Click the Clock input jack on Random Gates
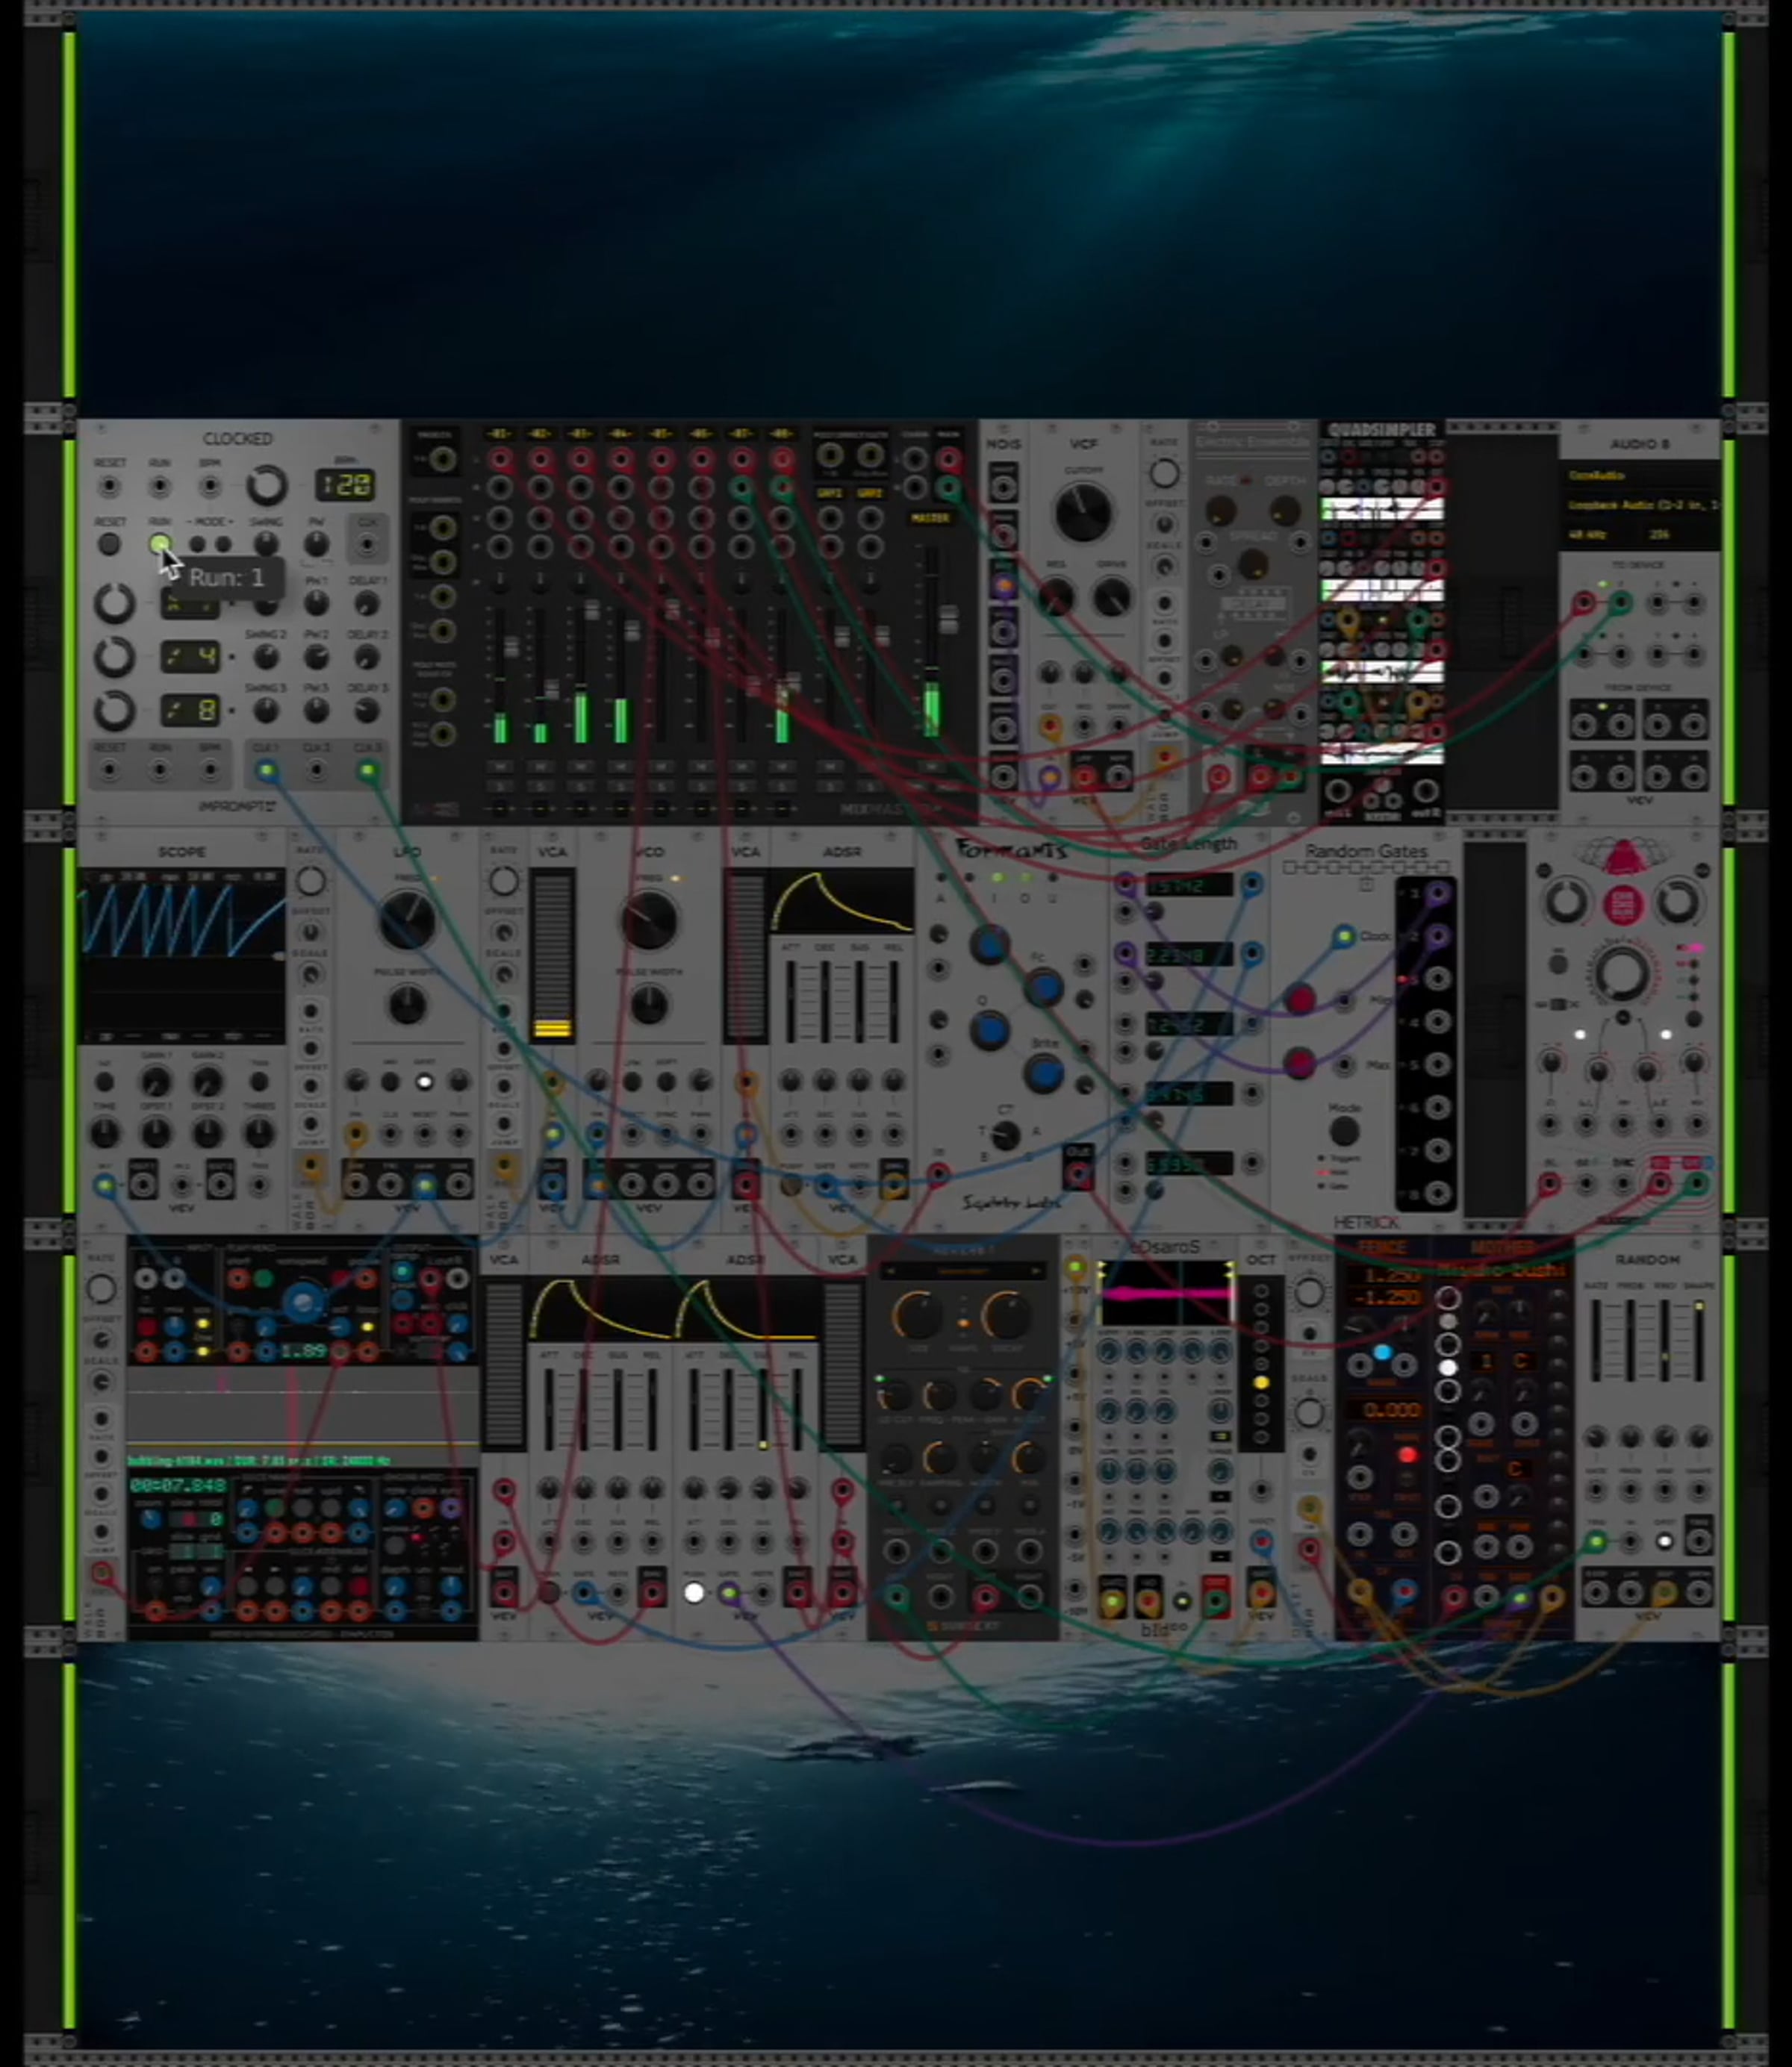The image size is (1792, 2067). pos(1343,937)
